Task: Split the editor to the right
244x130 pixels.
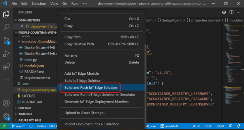Action: pos(231,12)
